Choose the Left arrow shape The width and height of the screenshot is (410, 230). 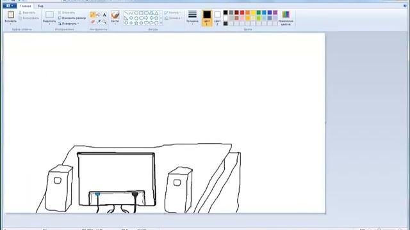click(151, 18)
